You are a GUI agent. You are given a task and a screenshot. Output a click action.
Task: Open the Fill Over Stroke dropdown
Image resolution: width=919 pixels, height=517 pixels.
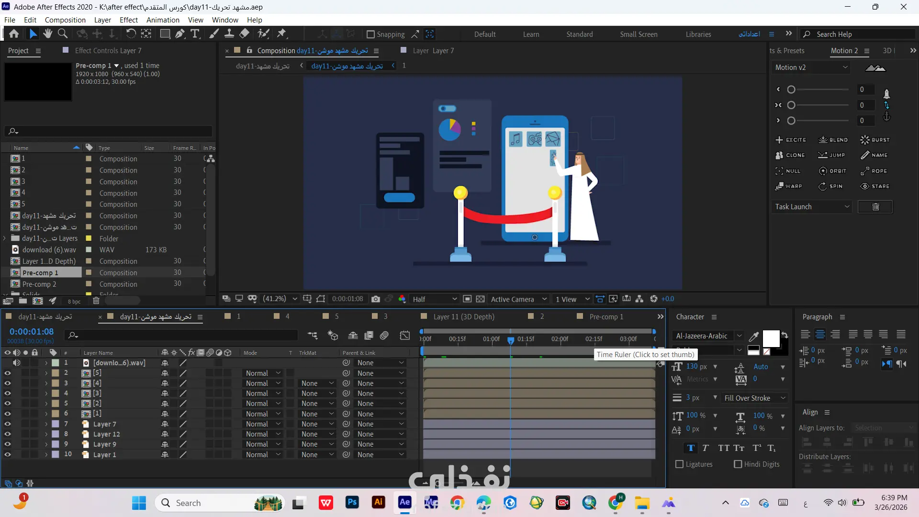pyautogui.click(x=755, y=398)
